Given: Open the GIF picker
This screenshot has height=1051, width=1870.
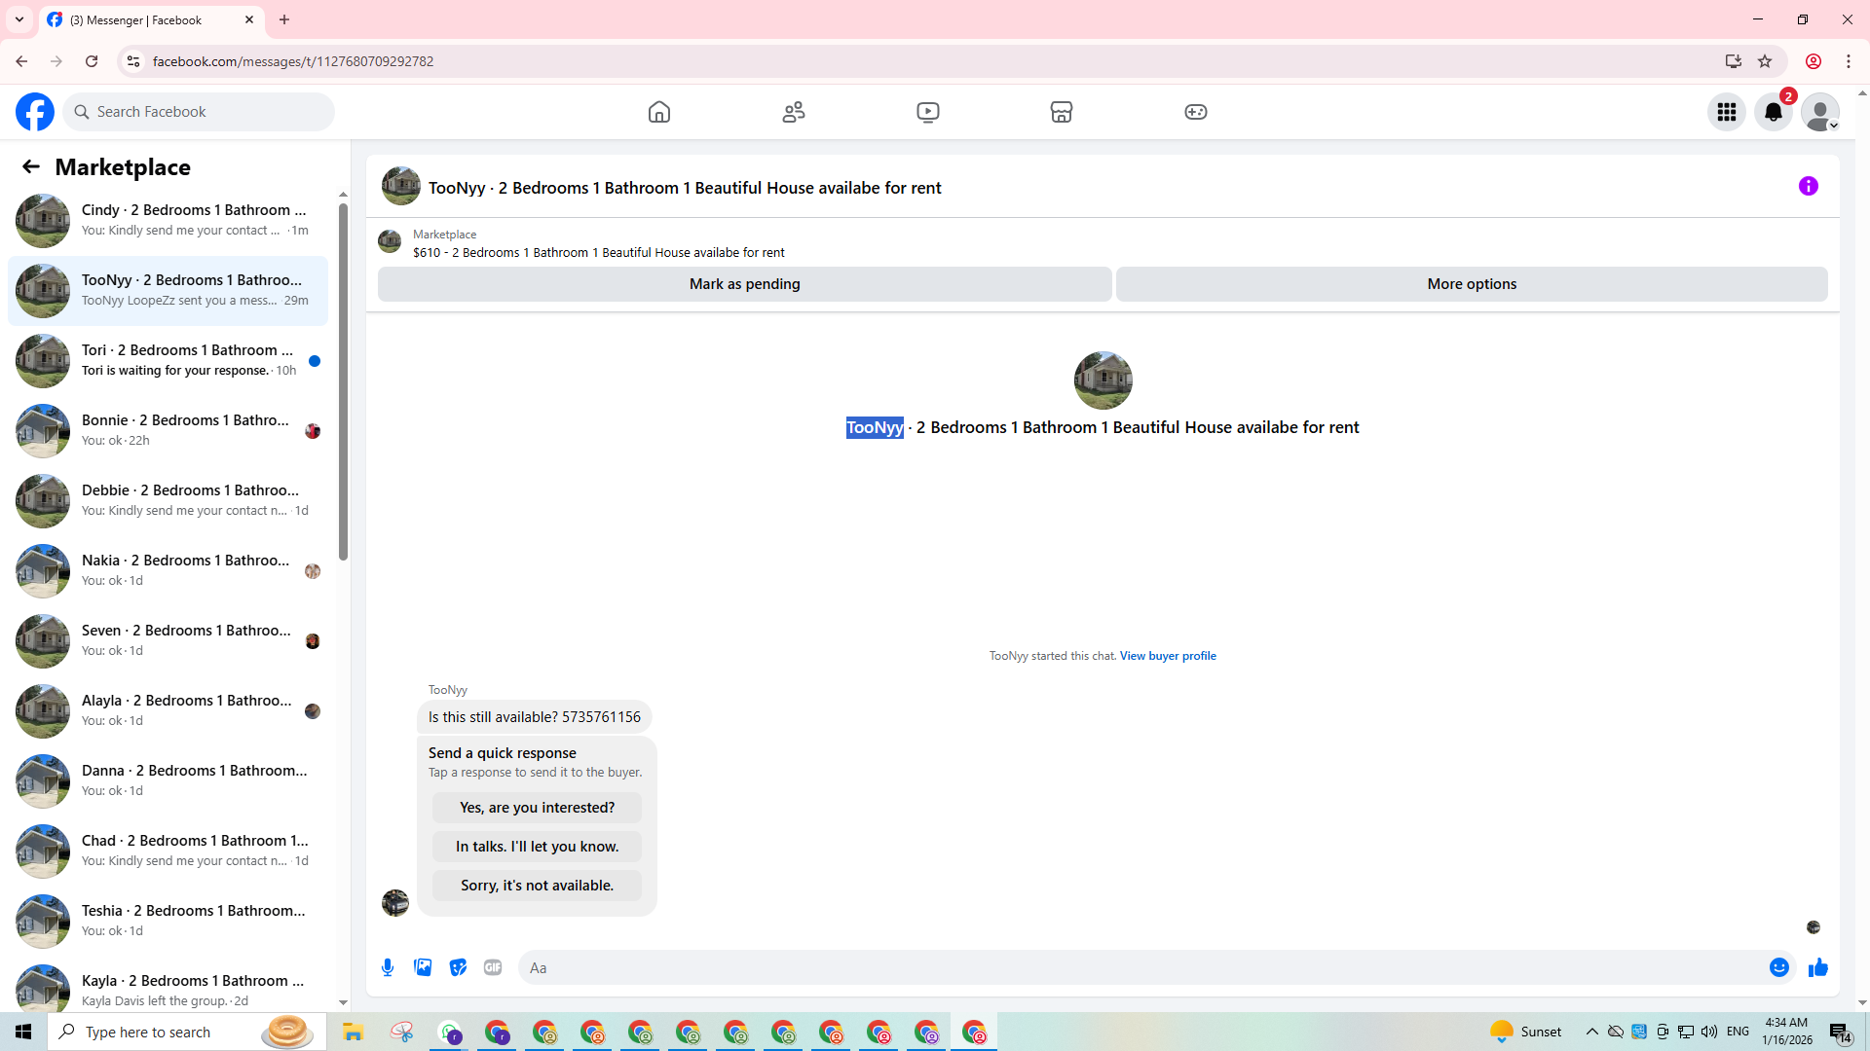Looking at the screenshot, I should coord(493,967).
